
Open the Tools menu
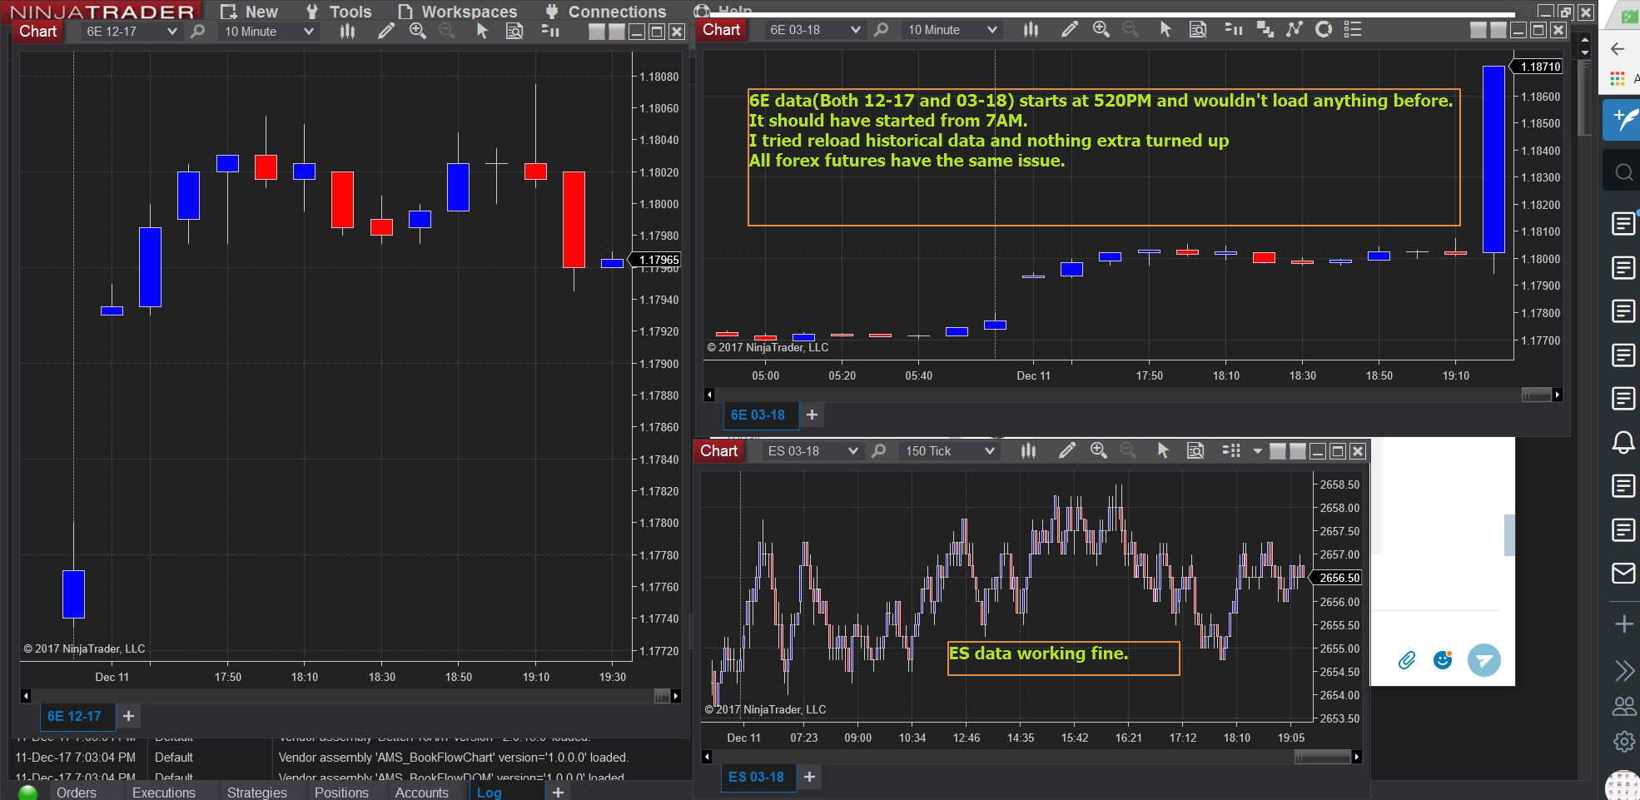coord(339,12)
